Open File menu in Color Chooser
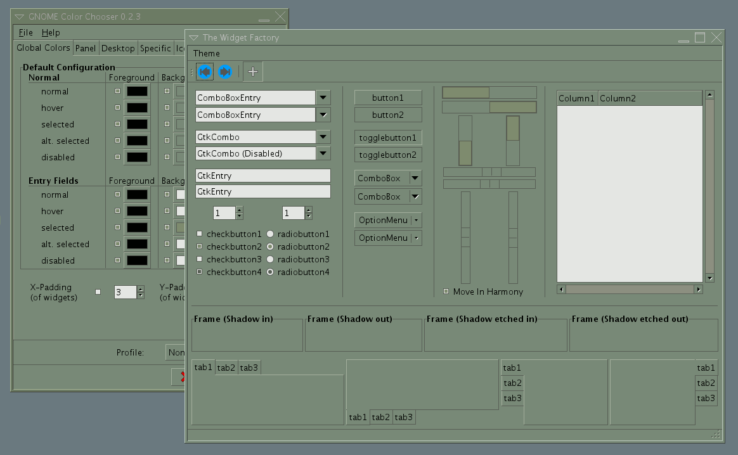The width and height of the screenshot is (738, 455). 25,32
